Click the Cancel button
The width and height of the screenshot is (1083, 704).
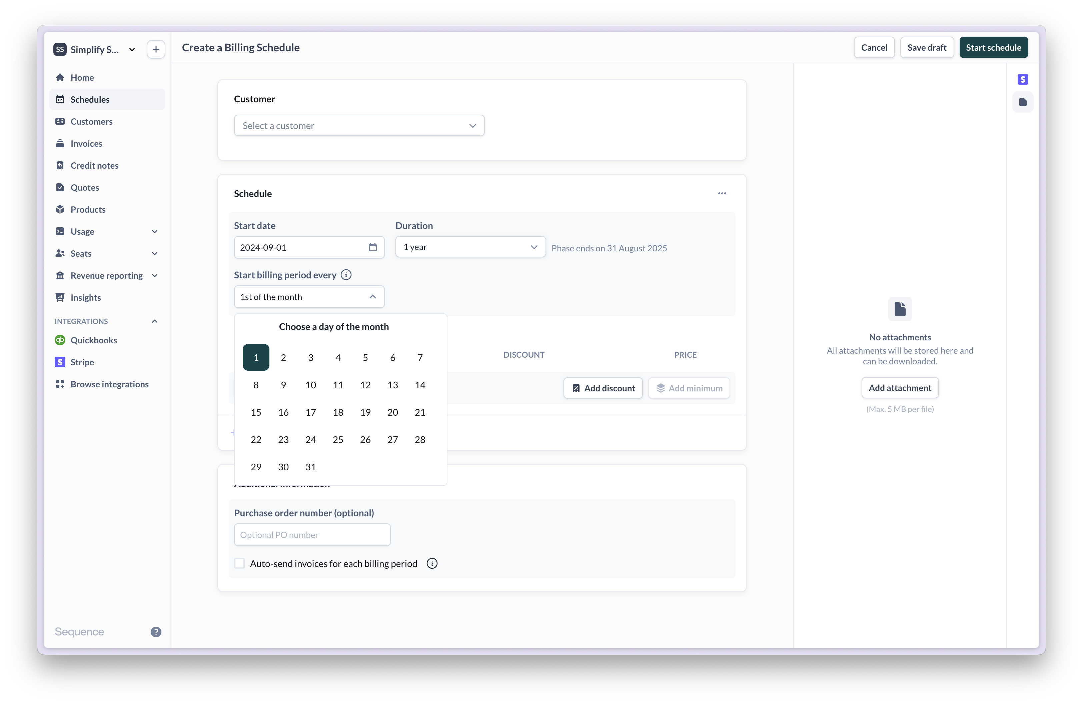[874, 47]
